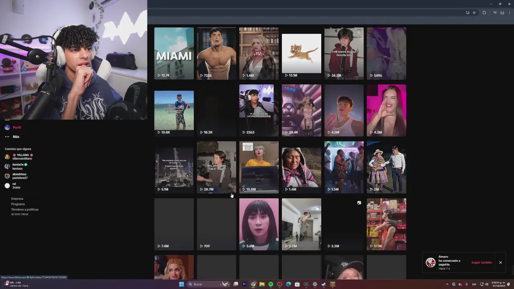Open File Explorer from the taskbar
This screenshot has height=289, width=514.
[x=262, y=284]
